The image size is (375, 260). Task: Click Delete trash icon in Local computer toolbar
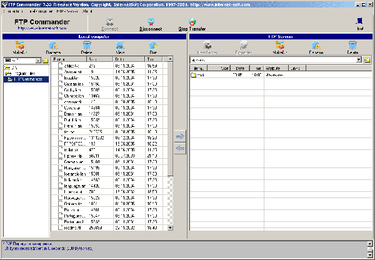pos(87,45)
